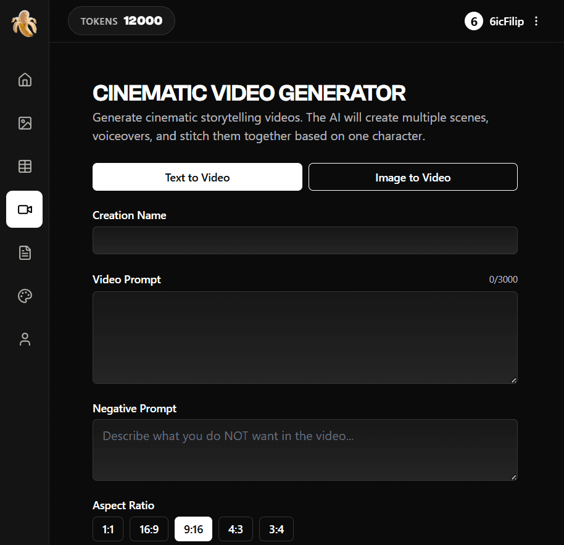Image resolution: width=564 pixels, height=545 pixels.
Task: Click the 6icFilip username
Action: (506, 22)
